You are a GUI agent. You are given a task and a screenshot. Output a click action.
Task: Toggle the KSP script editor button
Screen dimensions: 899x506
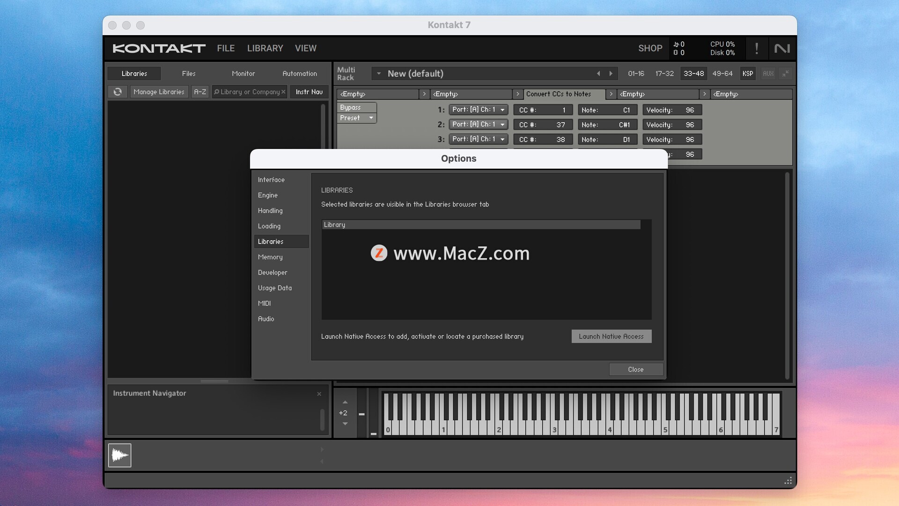tap(748, 74)
